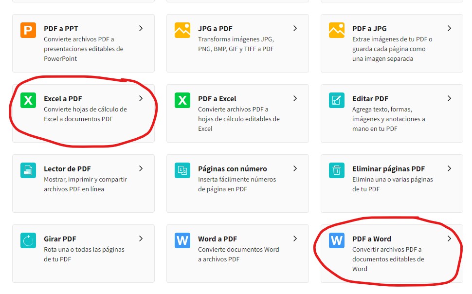The width and height of the screenshot is (472, 294).
Task: Select the Páginas con número icon
Action: [182, 171]
